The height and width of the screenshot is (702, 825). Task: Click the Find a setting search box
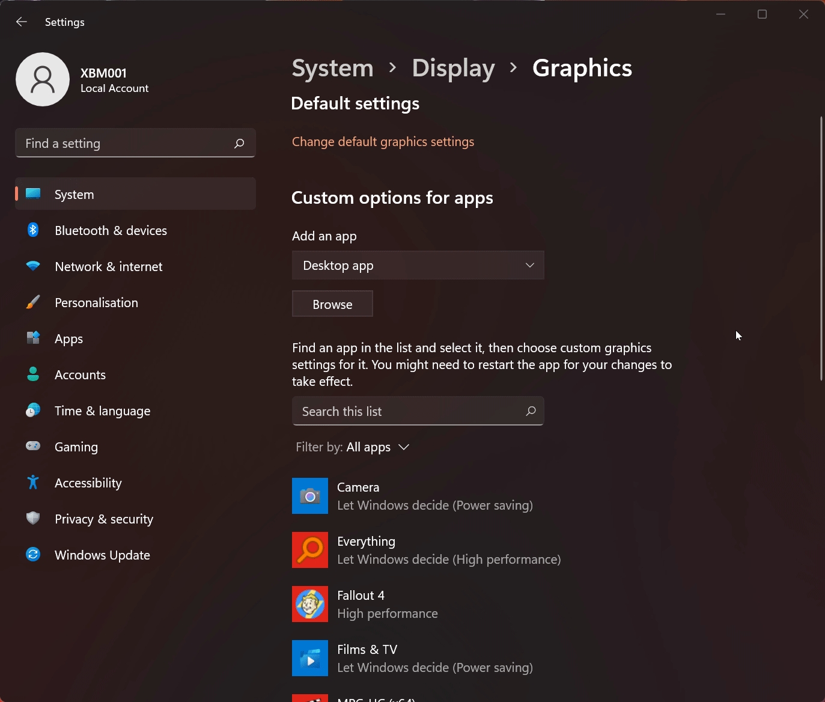click(x=126, y=143)
